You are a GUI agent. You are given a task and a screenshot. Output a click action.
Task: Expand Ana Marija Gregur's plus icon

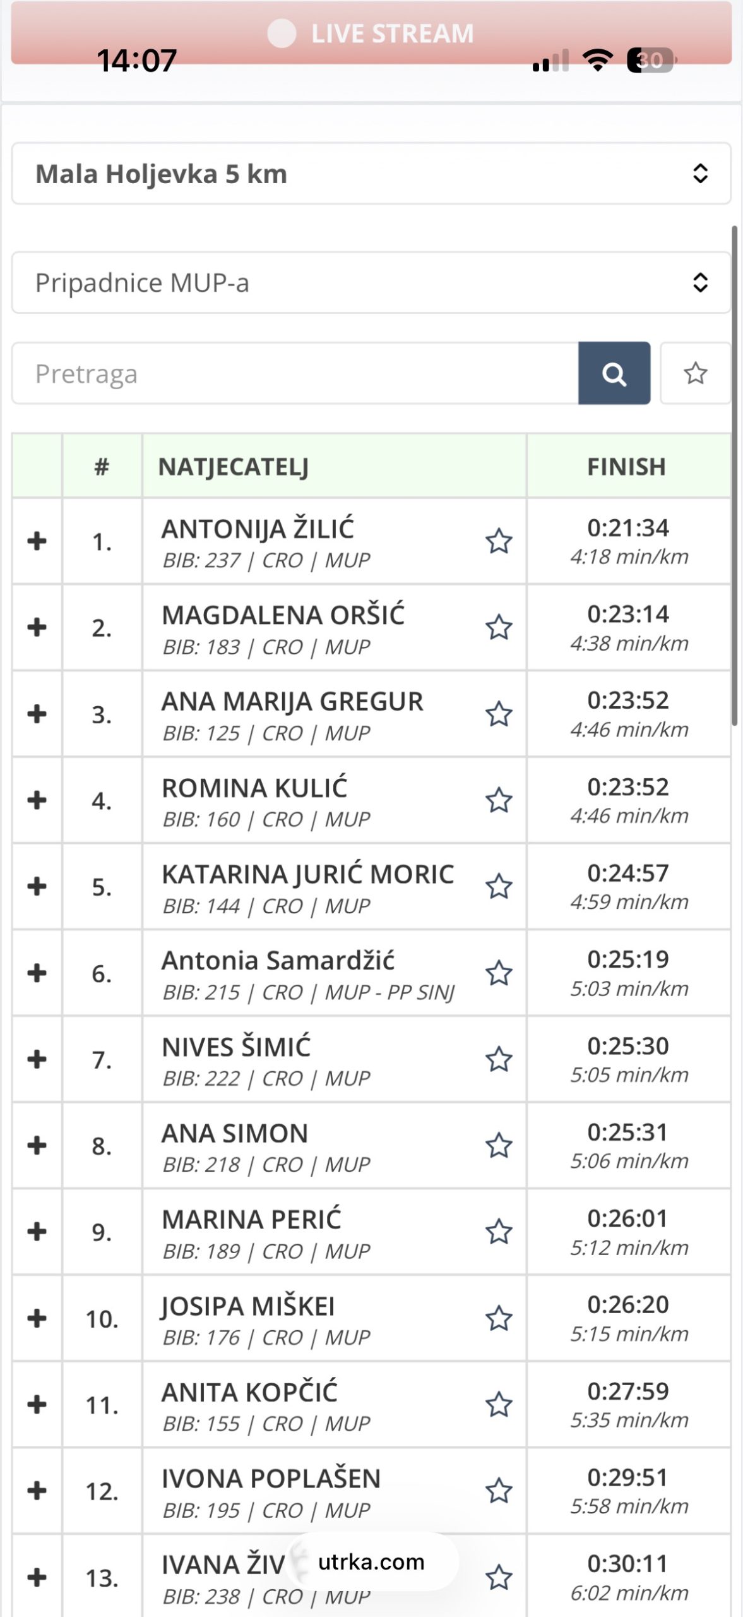pyautogui.click(x=37, y=714)
